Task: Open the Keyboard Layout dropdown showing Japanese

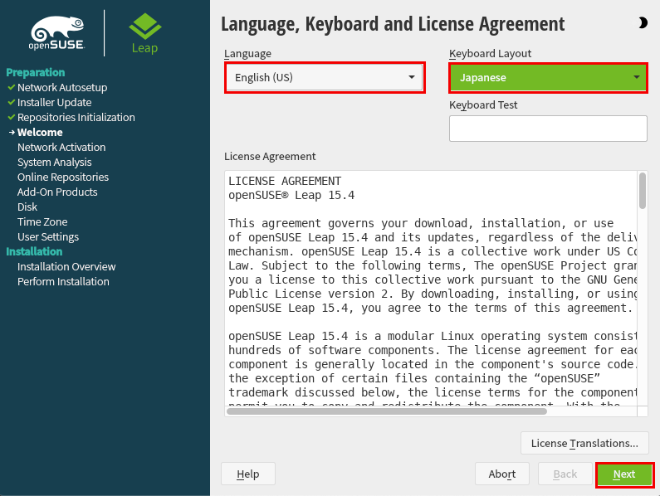Action: [x=548, y=77]
